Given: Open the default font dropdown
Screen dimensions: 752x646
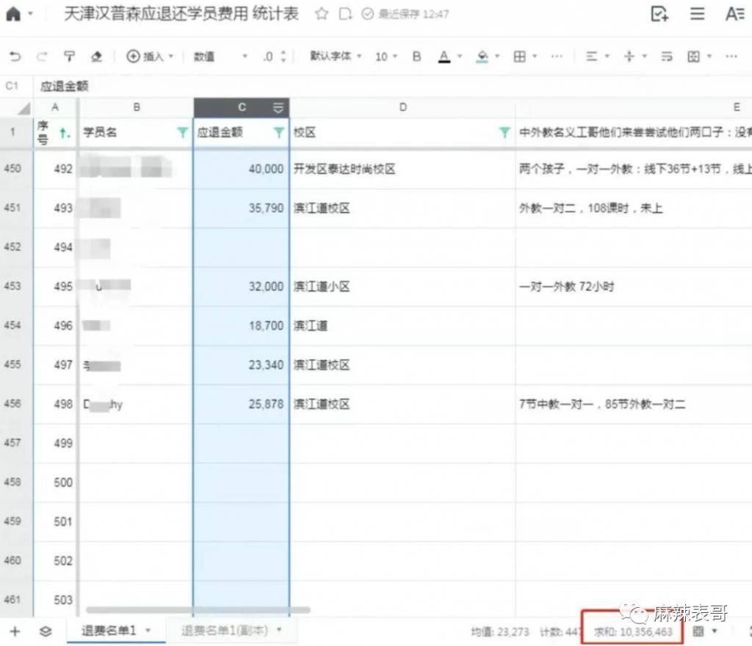Looking at the screenshot, I should coord(335,56).
